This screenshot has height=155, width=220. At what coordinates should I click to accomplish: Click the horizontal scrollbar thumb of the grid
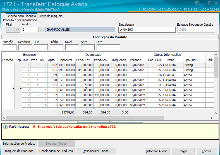[85, 118]
